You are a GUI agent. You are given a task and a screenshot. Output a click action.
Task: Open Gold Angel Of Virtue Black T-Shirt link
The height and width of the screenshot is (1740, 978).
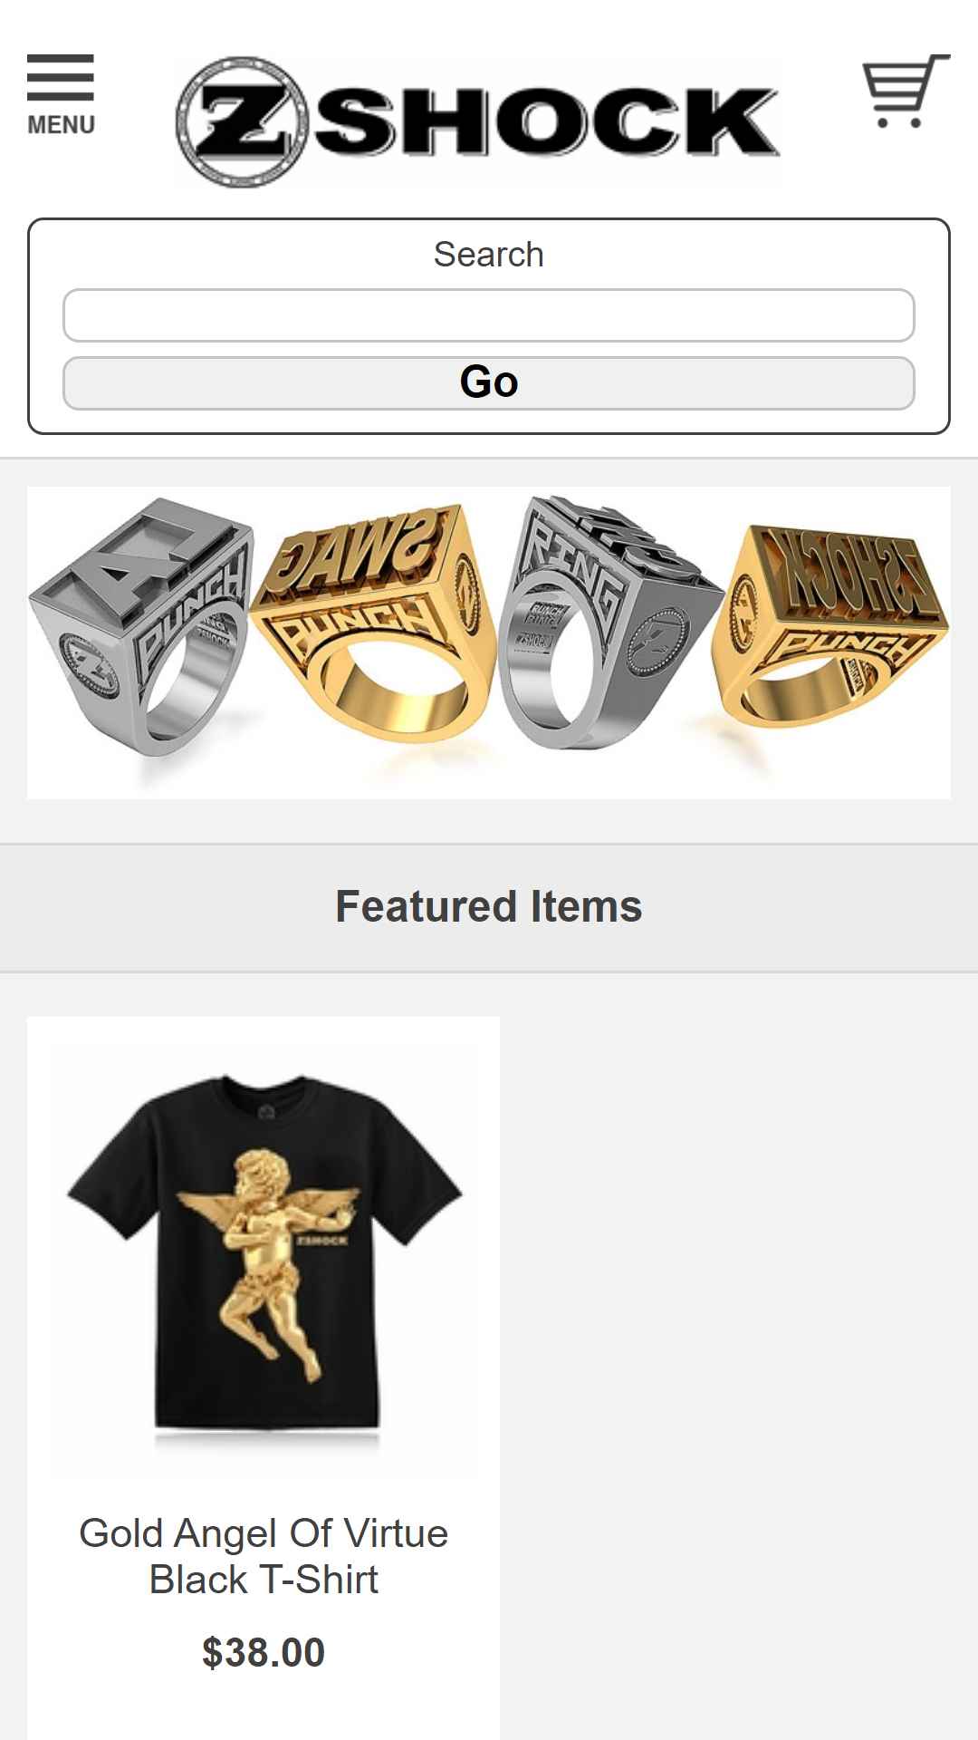tap(264, 1556)
